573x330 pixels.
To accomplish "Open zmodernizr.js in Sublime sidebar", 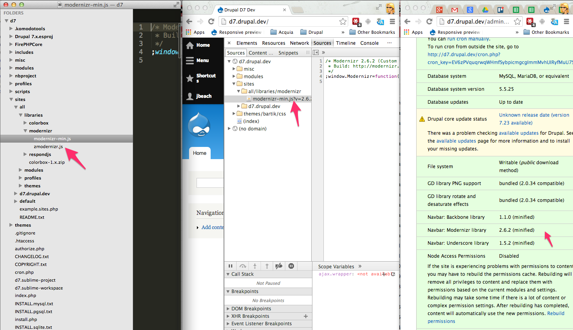I will click(x=48, y=147).
